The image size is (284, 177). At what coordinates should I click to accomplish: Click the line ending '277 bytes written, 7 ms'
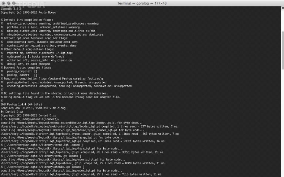(x=89, y=126)
